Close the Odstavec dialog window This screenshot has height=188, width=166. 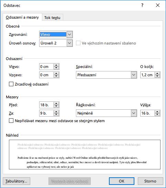pyautogui.click(x=158, y=5)
